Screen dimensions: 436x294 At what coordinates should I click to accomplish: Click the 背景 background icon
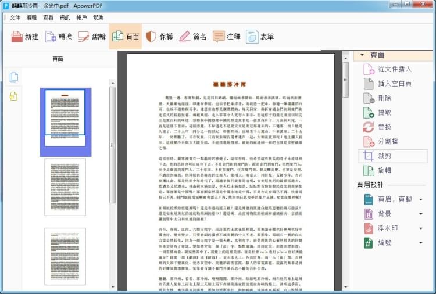point(369,214)
